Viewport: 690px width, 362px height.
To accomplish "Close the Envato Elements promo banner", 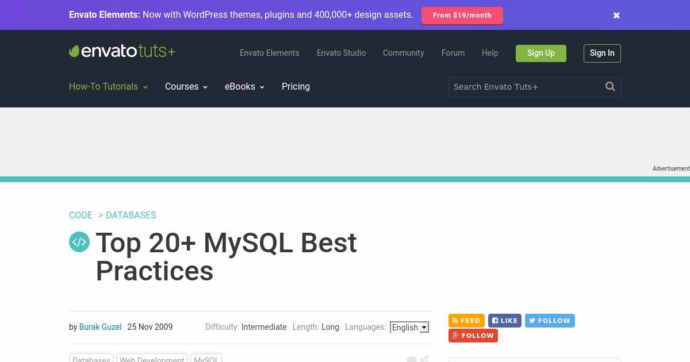I will tap(616, 16).
